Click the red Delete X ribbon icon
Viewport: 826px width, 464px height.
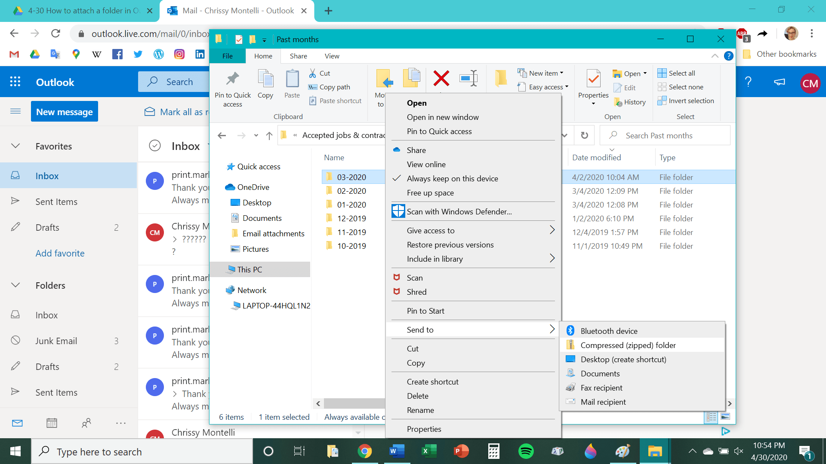tap(441, 79)
